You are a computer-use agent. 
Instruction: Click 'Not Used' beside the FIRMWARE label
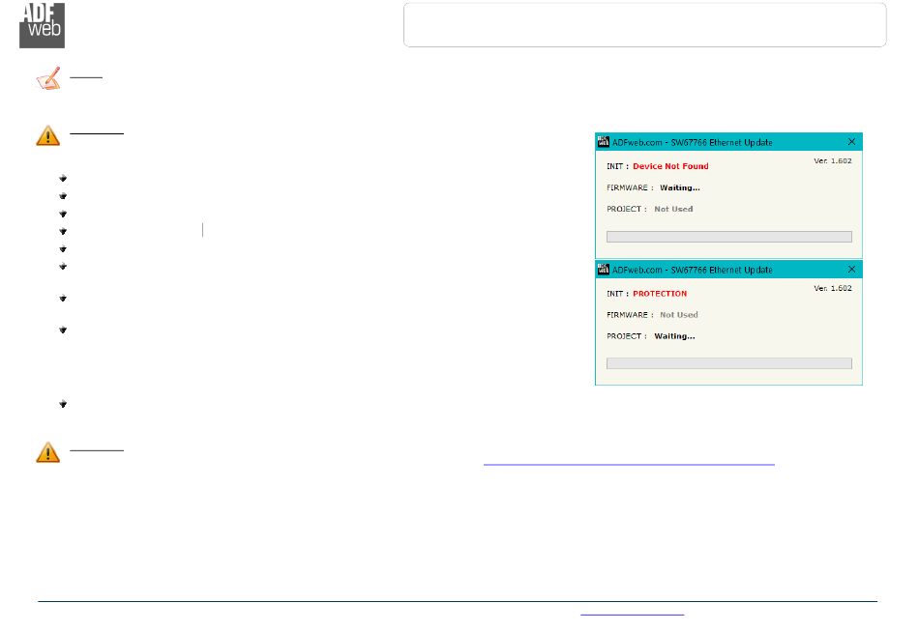coord(679,315)
